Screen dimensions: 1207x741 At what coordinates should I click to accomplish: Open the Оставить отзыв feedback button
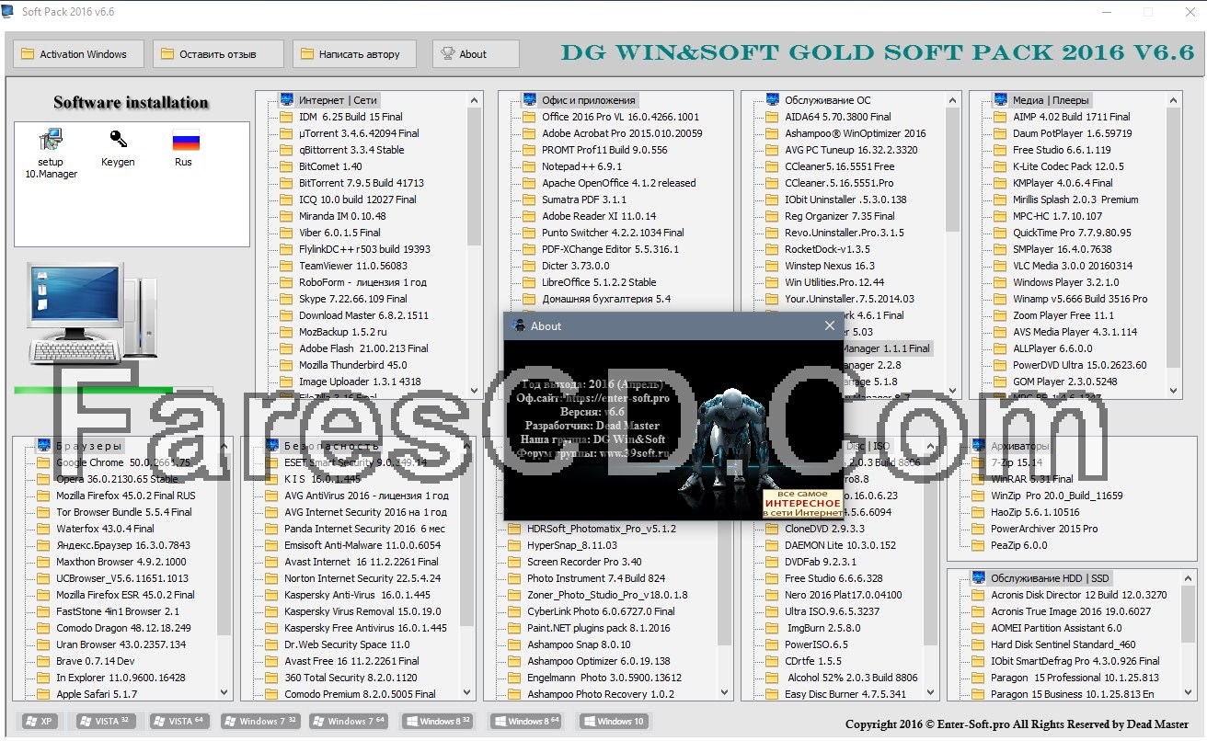[x=218, y=54]
